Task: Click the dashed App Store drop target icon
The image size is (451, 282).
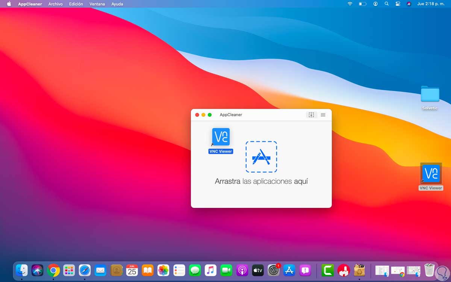Action: pyautogui.click(x=261, y=157)
